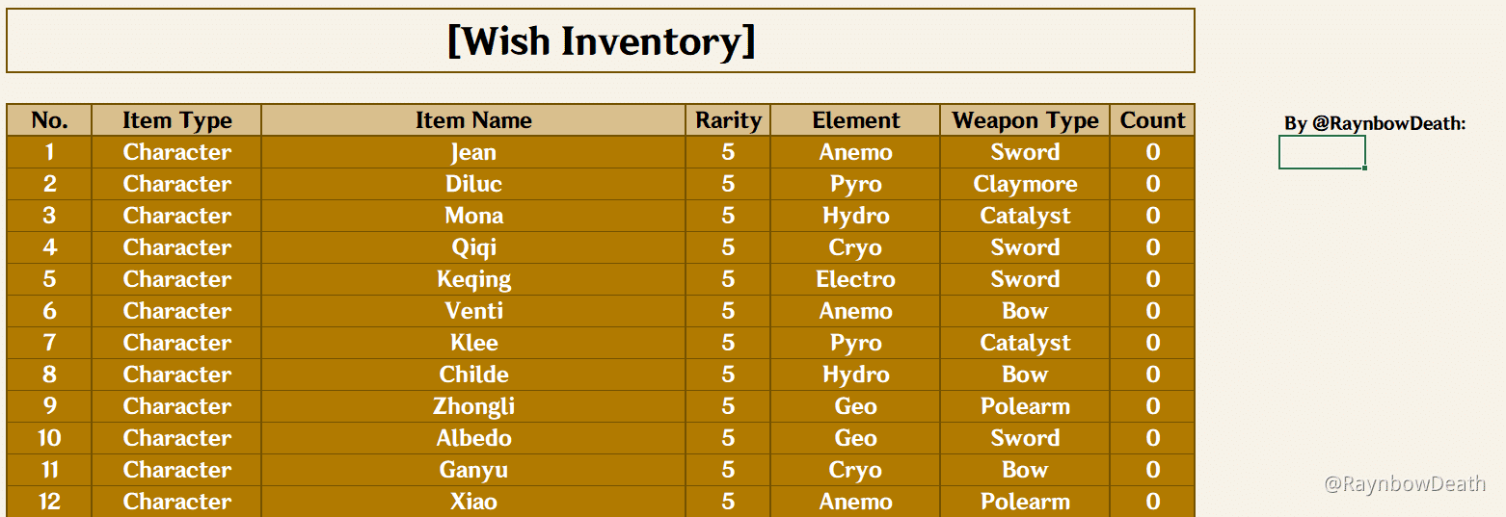
Task: Select Xiao's Polearm weapon type cell
Action: 1025,502
